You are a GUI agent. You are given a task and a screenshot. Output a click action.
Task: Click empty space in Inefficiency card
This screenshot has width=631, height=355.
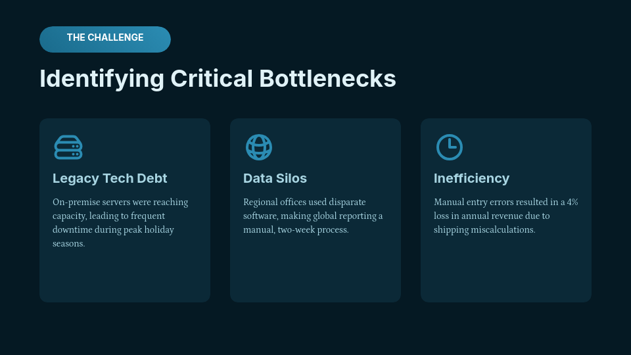(x=506, y=270)
